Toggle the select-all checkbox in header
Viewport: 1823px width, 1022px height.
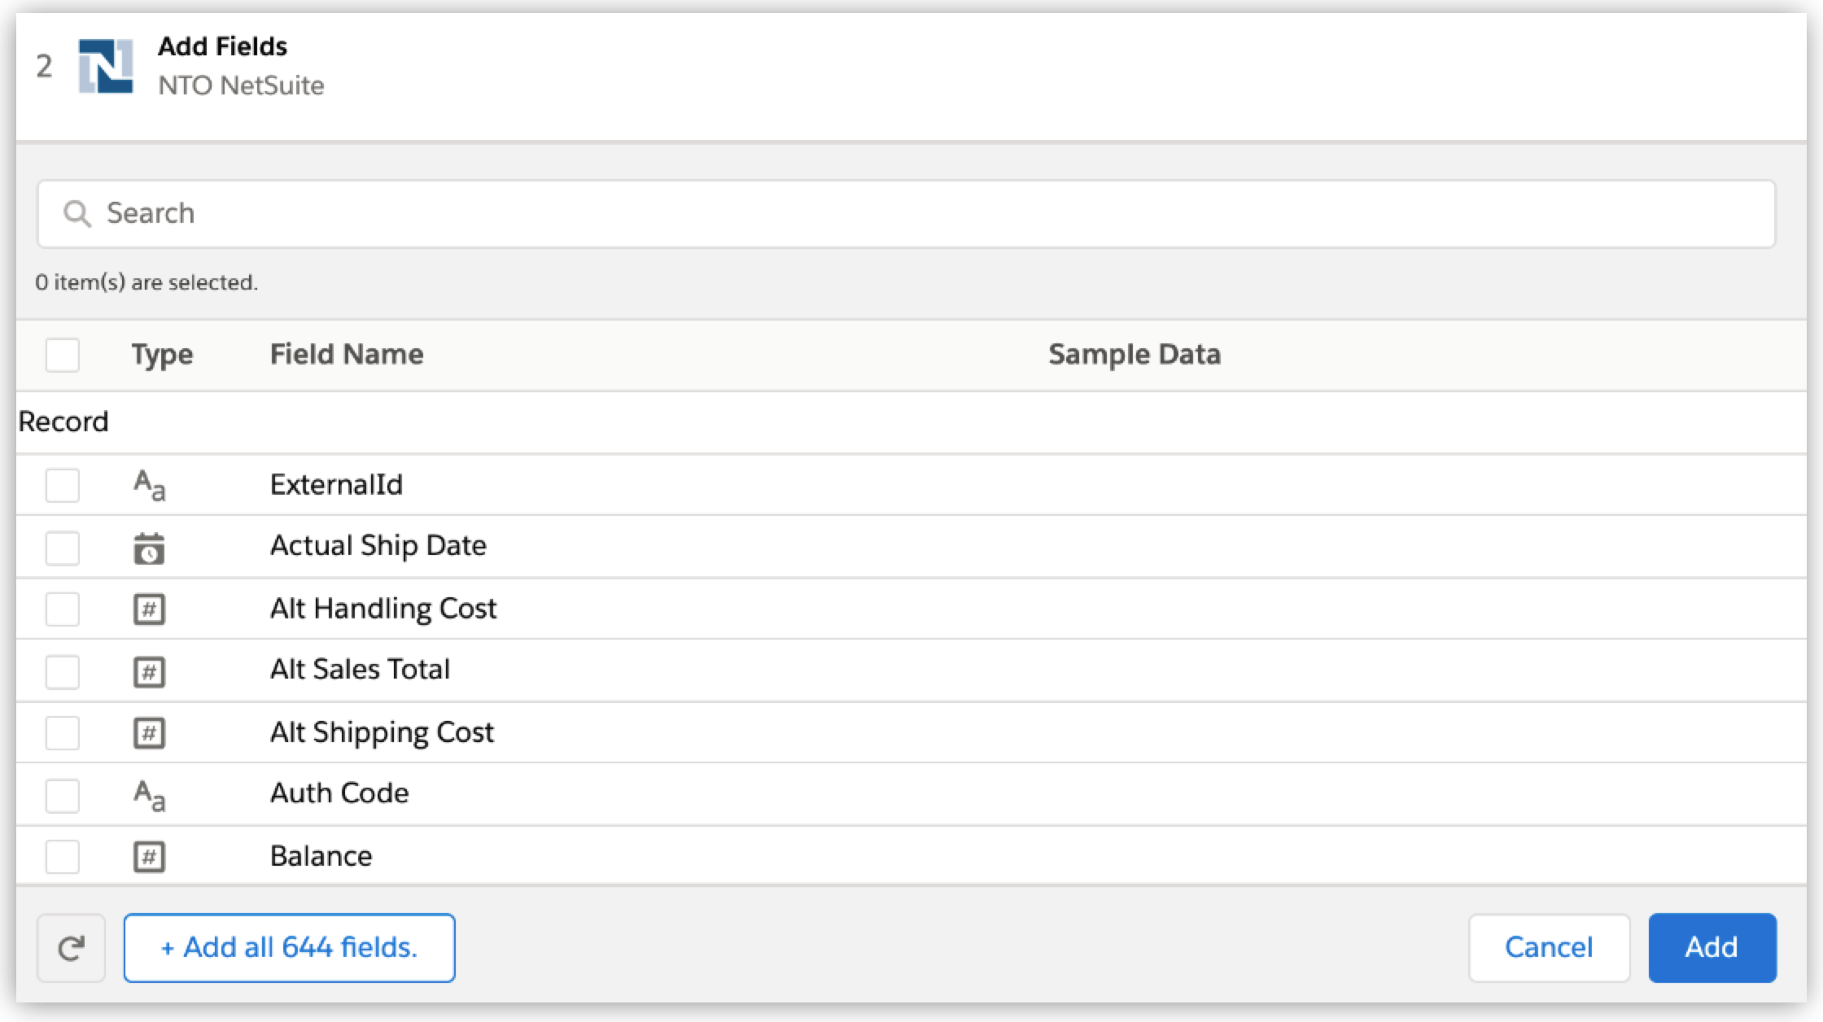[63, 355]
